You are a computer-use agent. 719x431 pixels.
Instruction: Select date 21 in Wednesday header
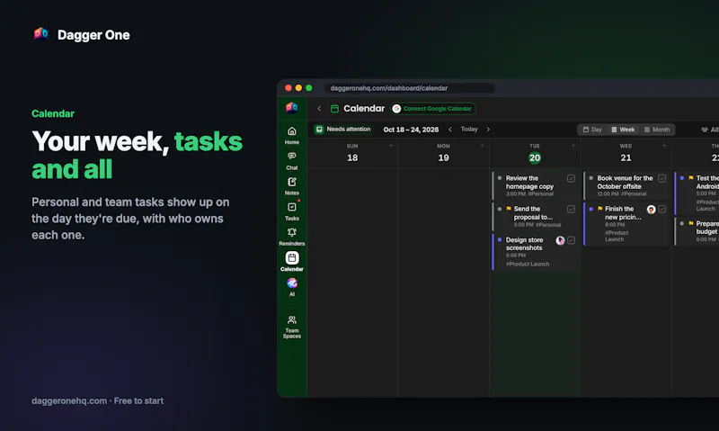[x=626, y=157]
